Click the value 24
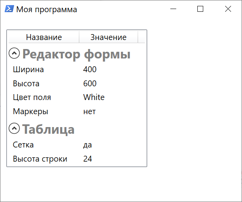This screenshot has width=242, height=202. [87, 159]
